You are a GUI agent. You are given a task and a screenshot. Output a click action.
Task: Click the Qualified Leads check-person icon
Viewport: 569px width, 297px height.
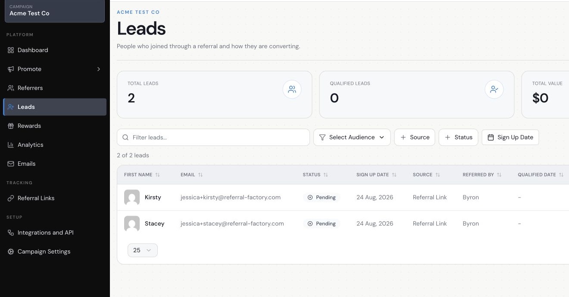click(494, 90)
